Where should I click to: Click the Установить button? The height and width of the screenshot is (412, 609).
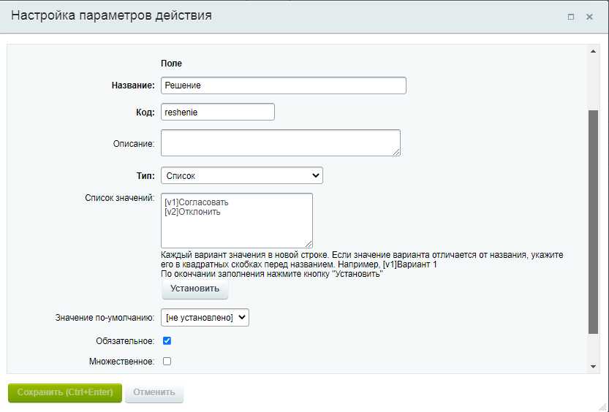point(194,289)
